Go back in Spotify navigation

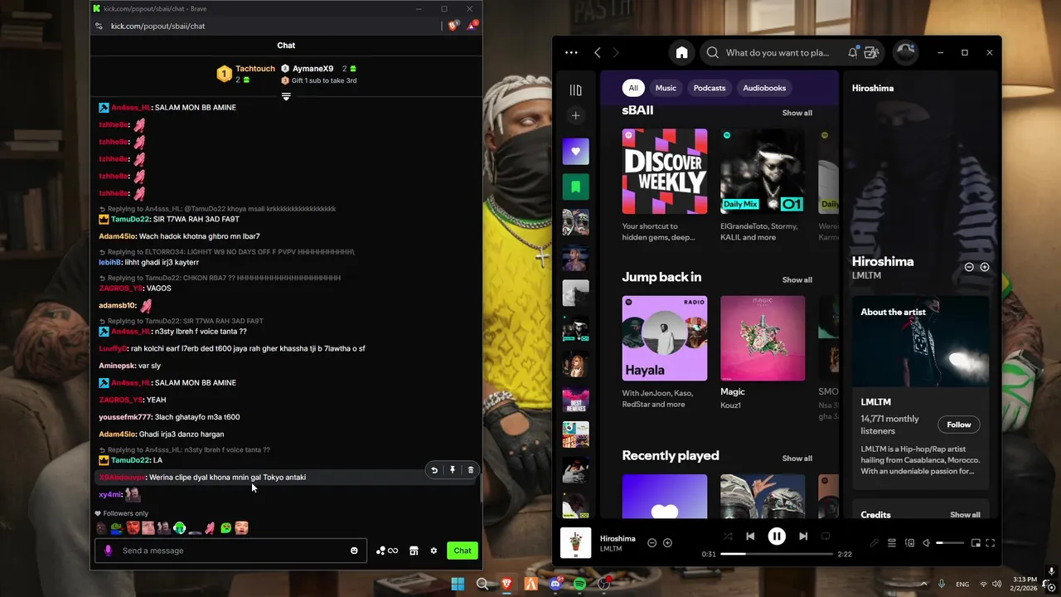click(597, 52)
